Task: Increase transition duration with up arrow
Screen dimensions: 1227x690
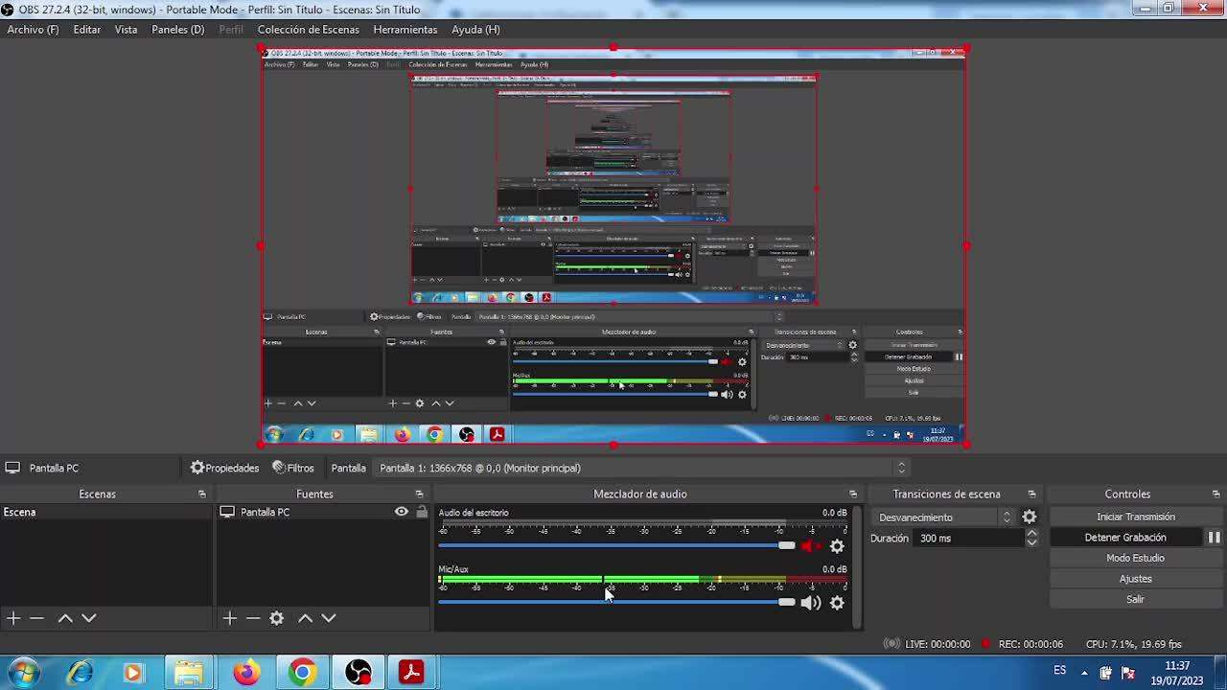Action: [1031, 533]
